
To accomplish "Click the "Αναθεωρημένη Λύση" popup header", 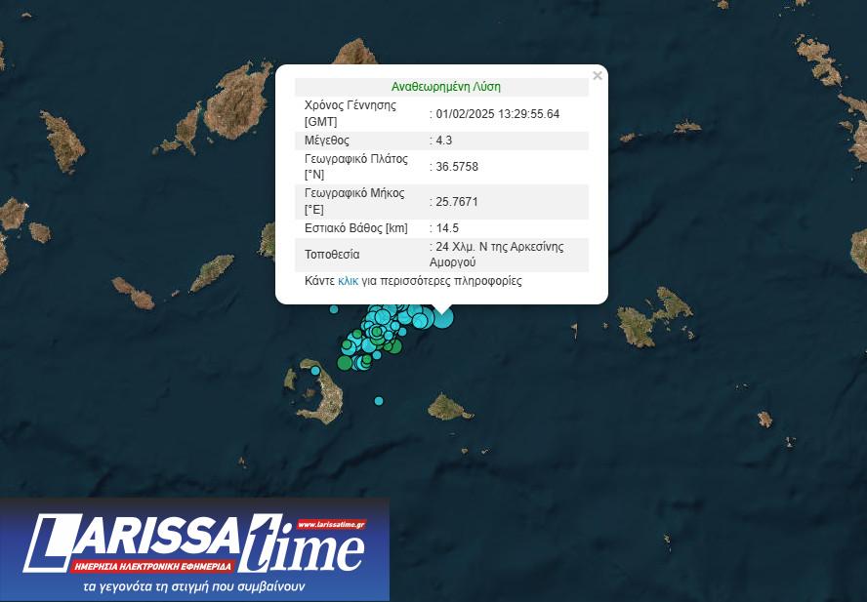I will [445, 87].
